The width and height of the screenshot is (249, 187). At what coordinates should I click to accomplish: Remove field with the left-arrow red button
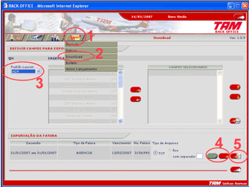pos(136,99)
